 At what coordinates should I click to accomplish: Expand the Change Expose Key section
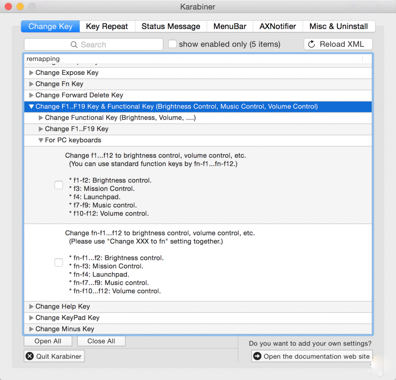[31, 73]
